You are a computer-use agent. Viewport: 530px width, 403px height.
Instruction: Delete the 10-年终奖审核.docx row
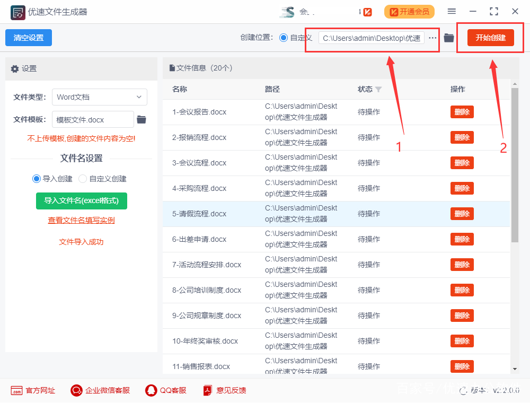(462, 341)
